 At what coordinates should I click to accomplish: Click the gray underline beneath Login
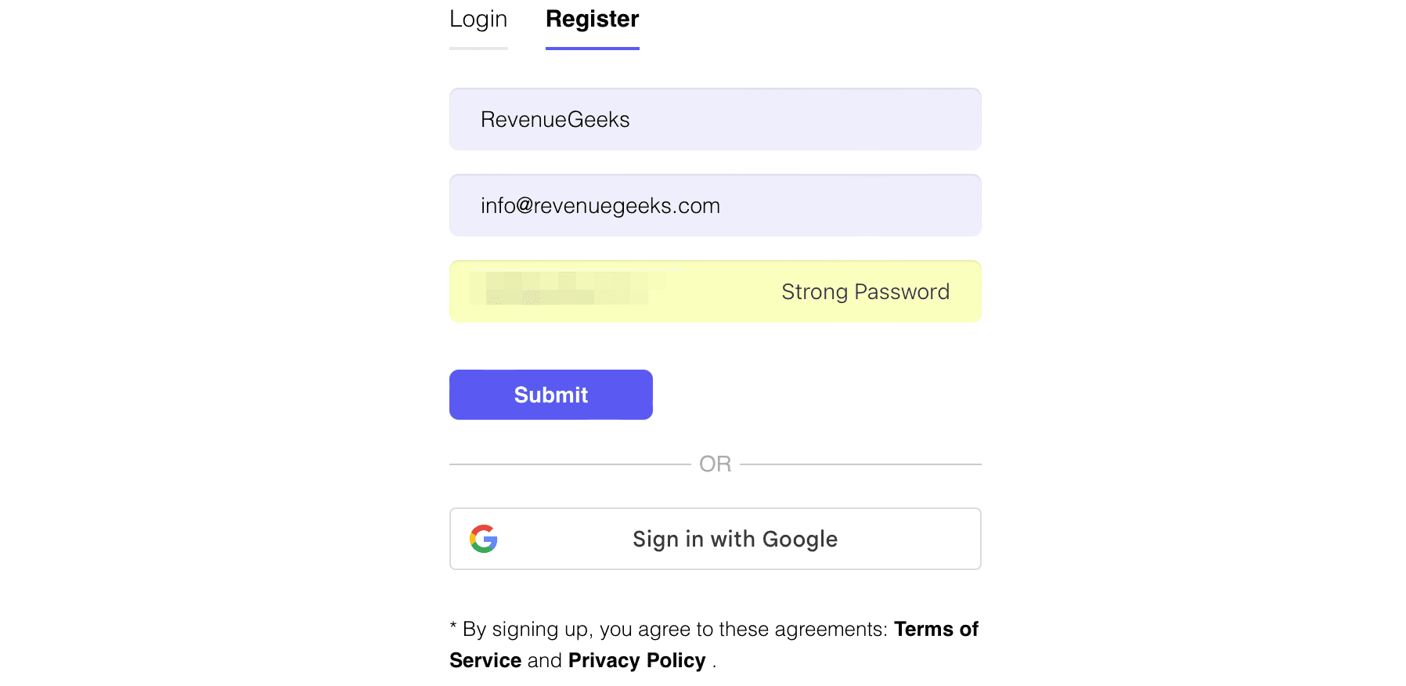[478, 49]
